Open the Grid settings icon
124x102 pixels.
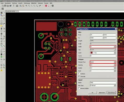pyautogui.click(x=3, y=9)
